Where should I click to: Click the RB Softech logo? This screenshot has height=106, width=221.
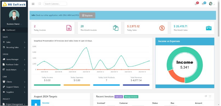[x=14, y=4]
